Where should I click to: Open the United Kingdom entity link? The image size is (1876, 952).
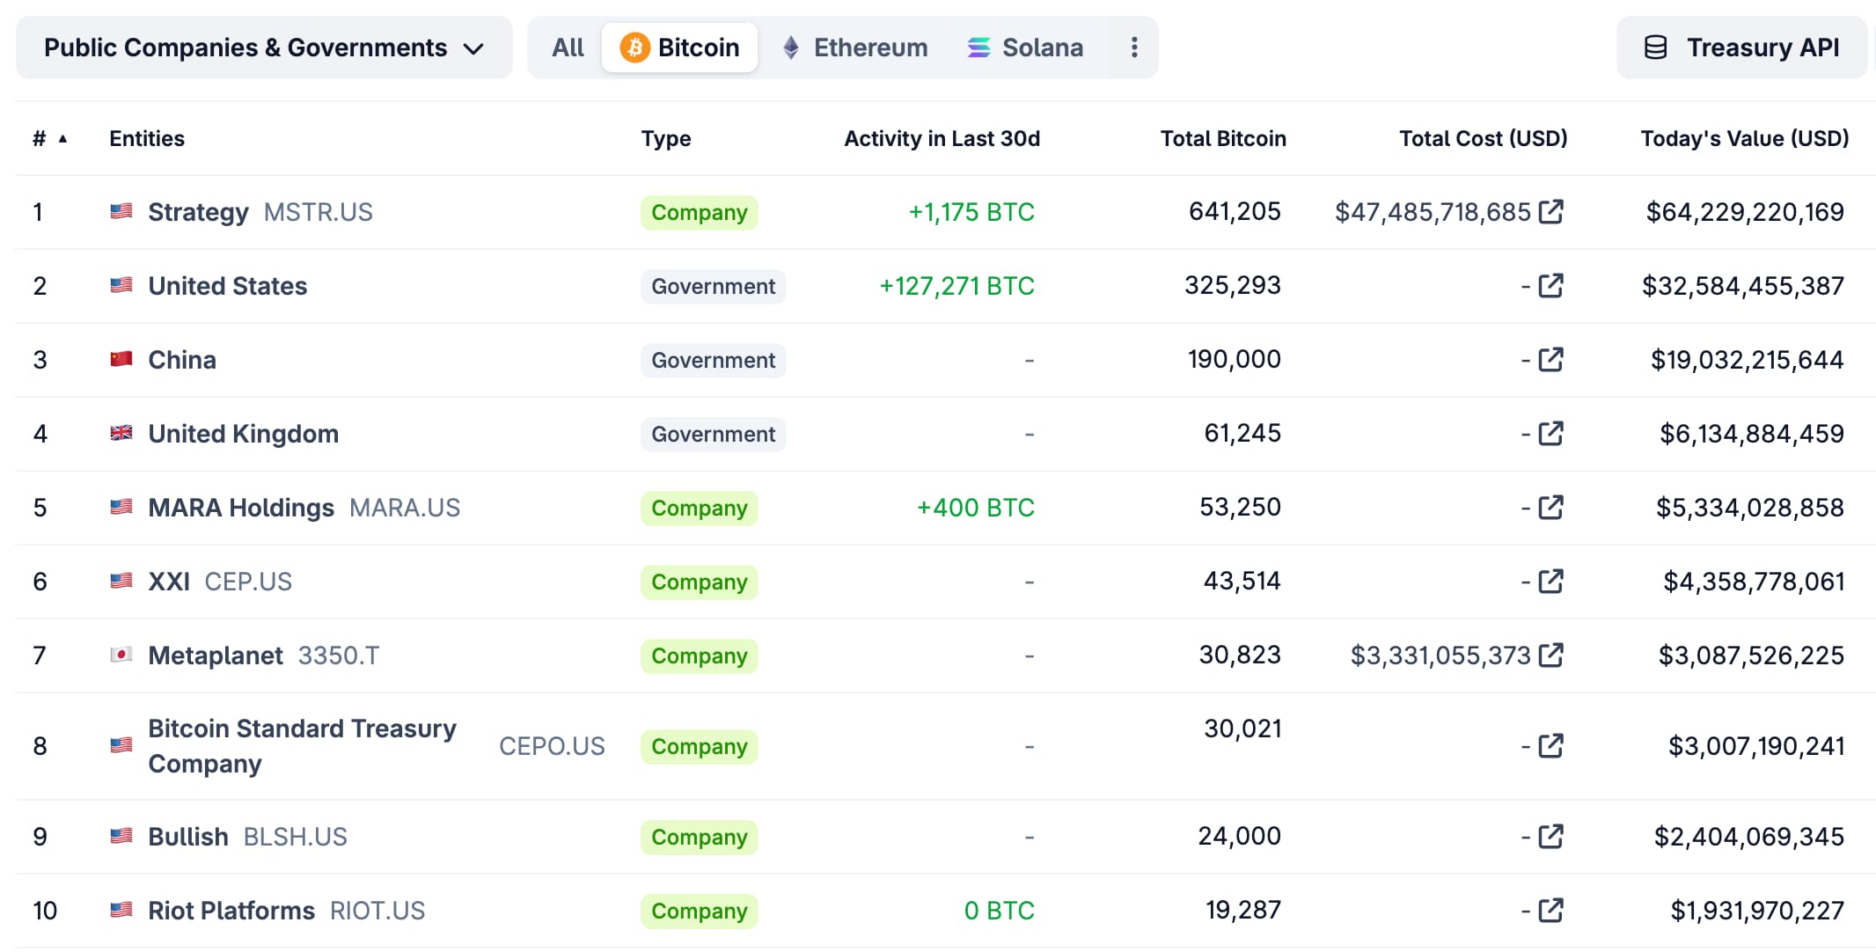[243, 434]
